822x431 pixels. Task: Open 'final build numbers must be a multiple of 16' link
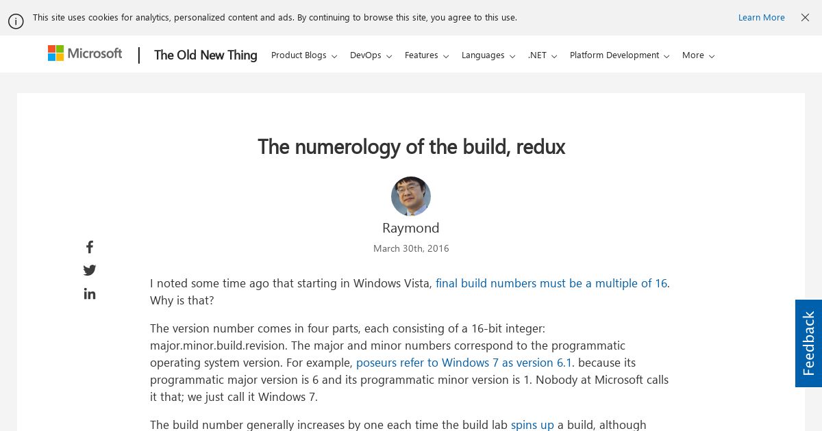551,283
